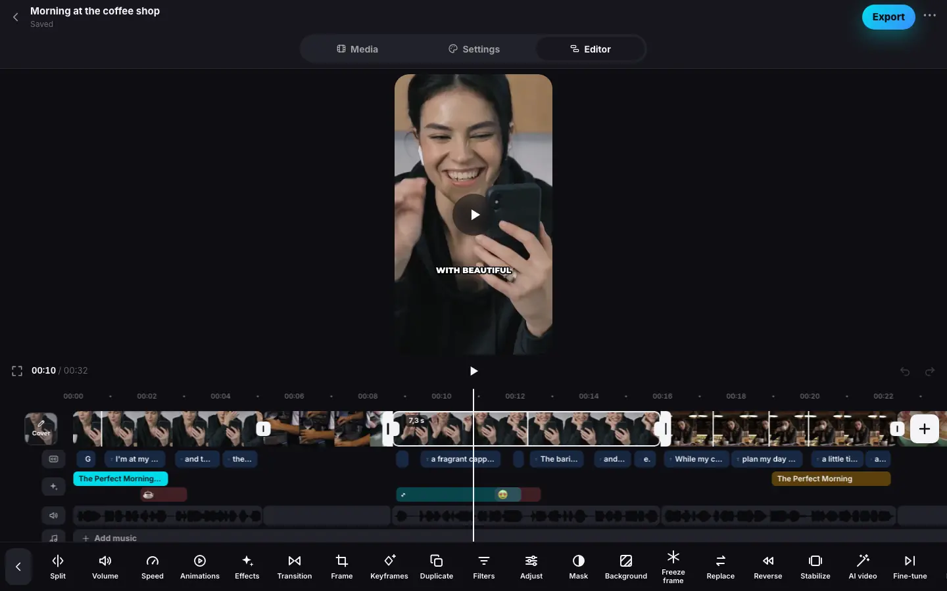
Task: Select the 'G' caption clip
Action: [x=87, y=459]
